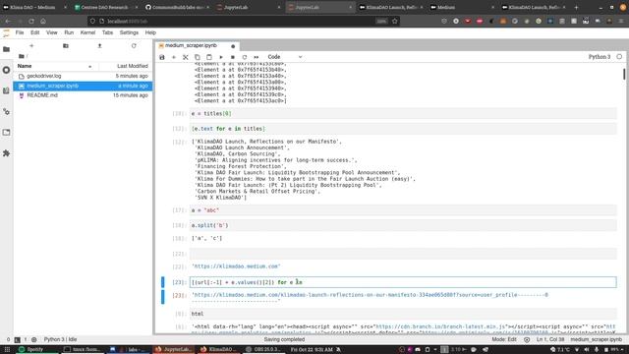
Task: Click Mode: Edit in the status bar
Action: coord(504,339)
